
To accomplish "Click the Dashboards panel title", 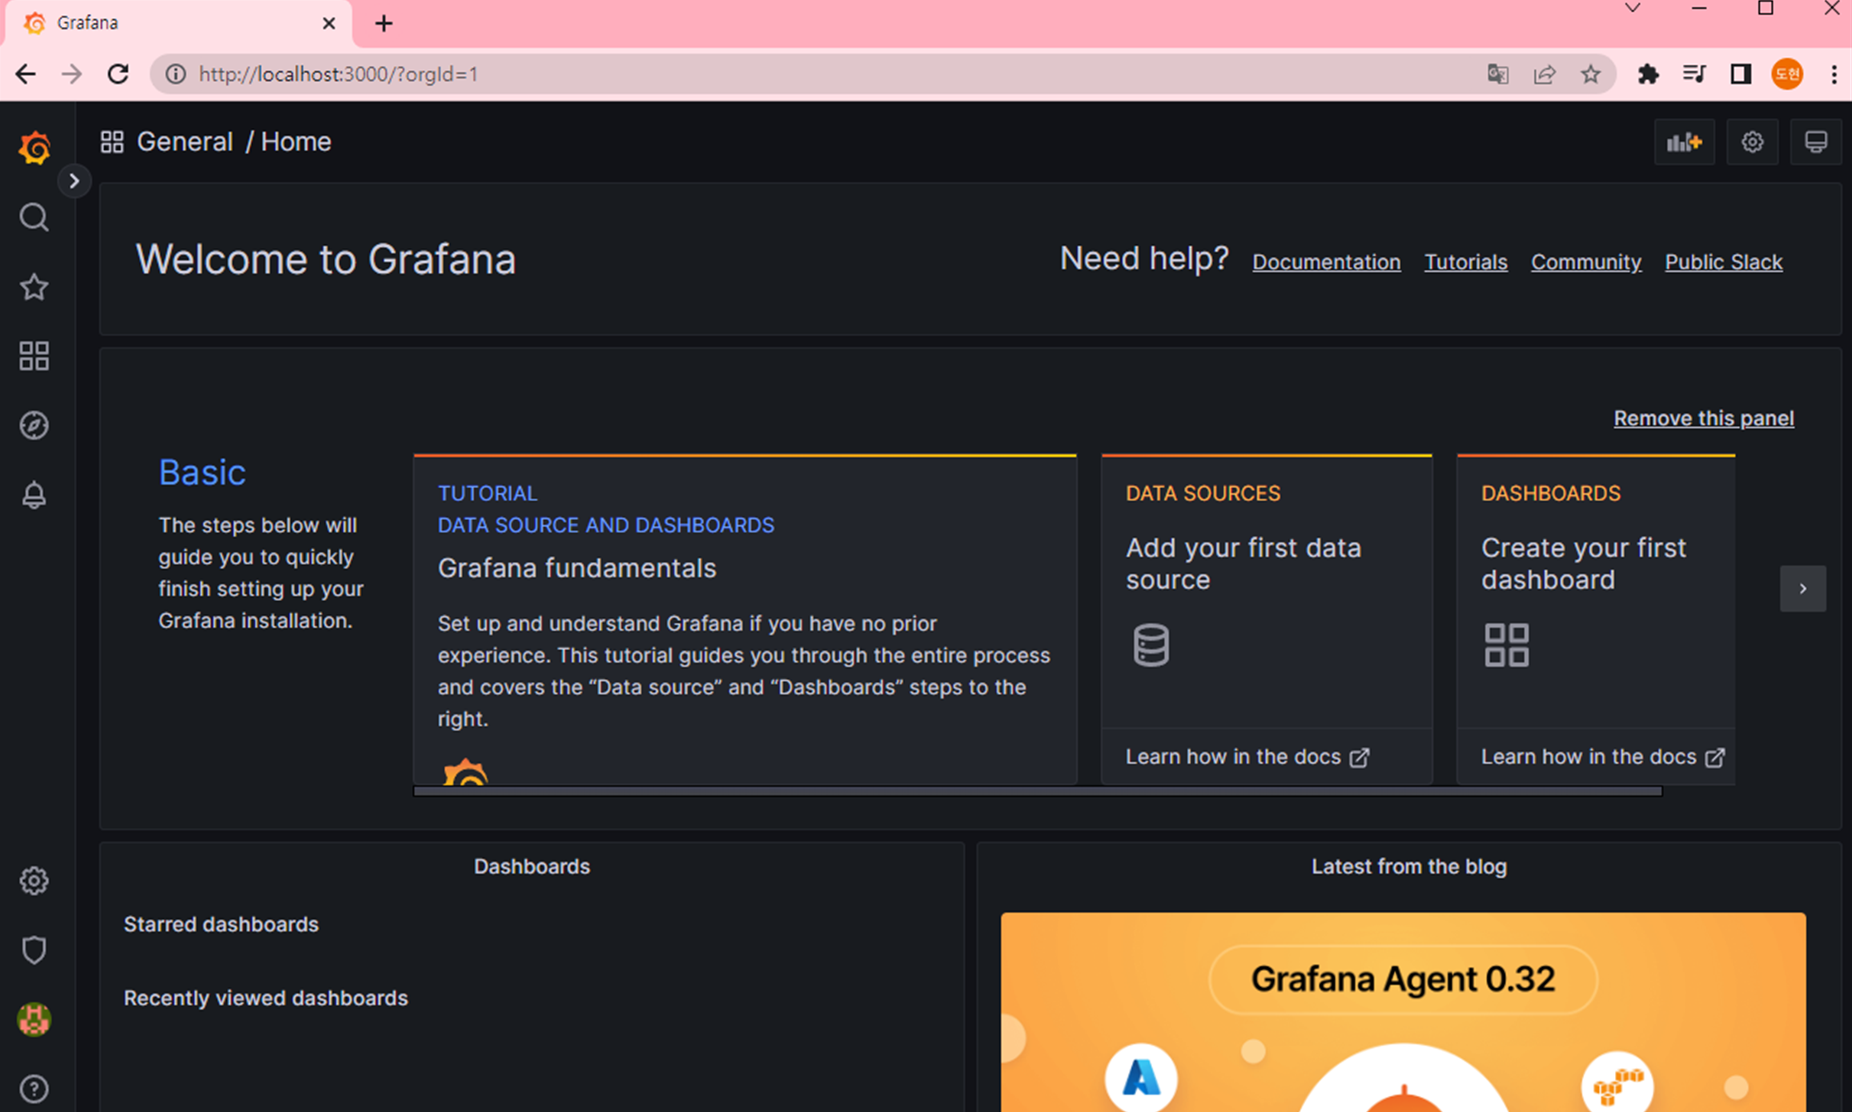I will 532,866.
